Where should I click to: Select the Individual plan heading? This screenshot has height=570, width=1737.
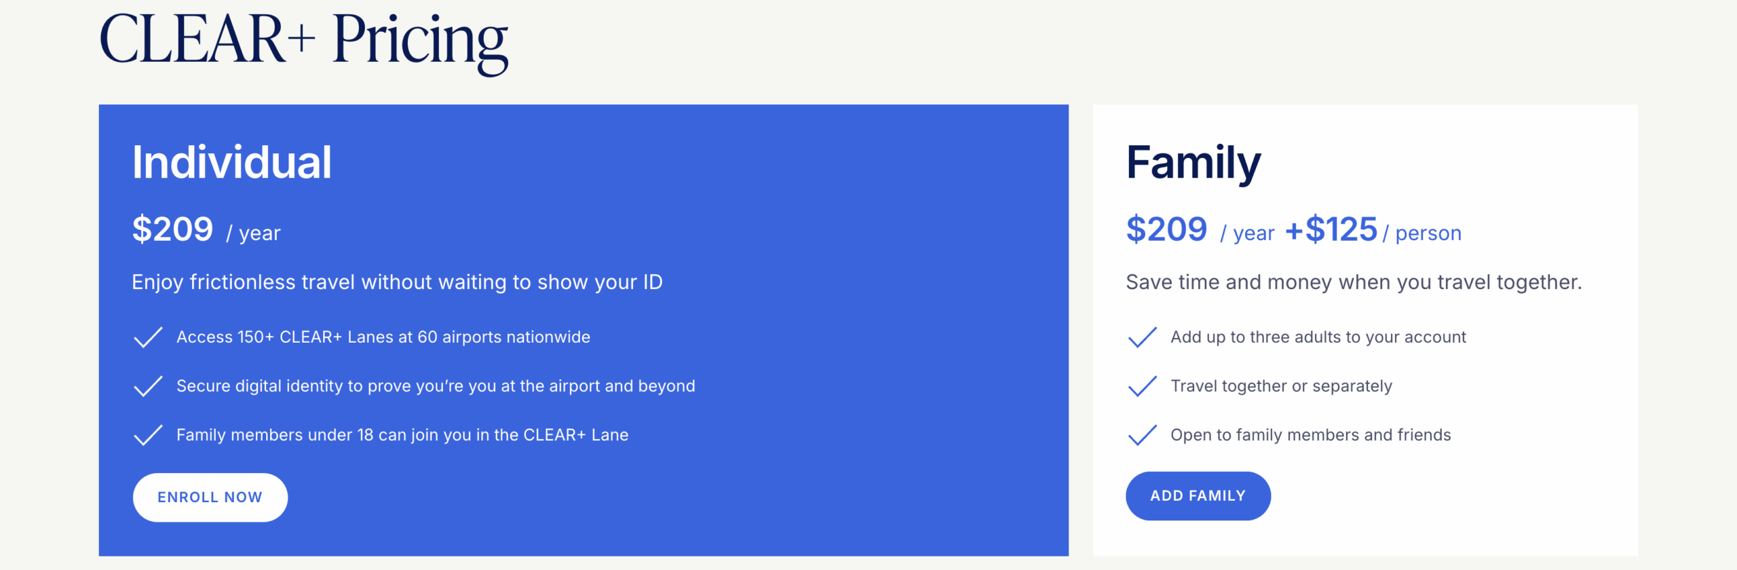coord(231,163)
